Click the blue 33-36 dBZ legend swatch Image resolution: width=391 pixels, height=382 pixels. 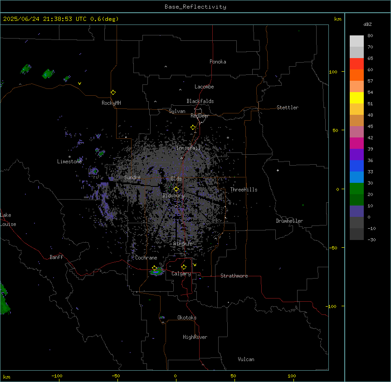(x=357, y=166)
